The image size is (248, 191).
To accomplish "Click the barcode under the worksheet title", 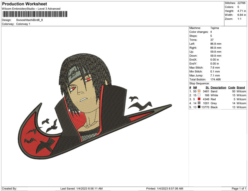I will (35, 14).
